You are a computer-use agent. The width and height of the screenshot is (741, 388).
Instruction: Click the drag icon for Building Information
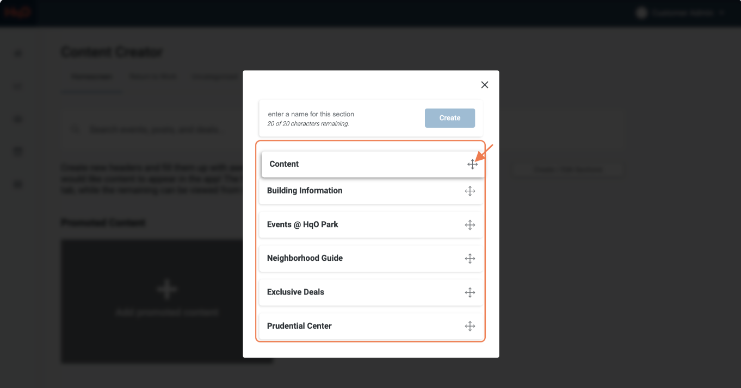[470, 191]
